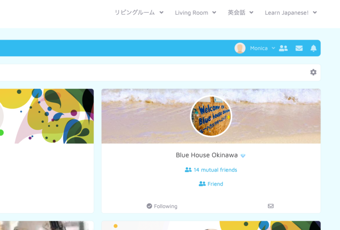The height and width of the screenshot is (230, 340).
Task: Toggle Following on Blue House Okinawa card
Action: [x=162, y=206]
